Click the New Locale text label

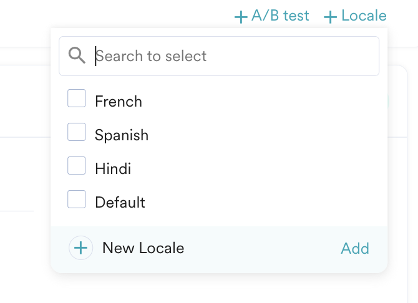143,248
